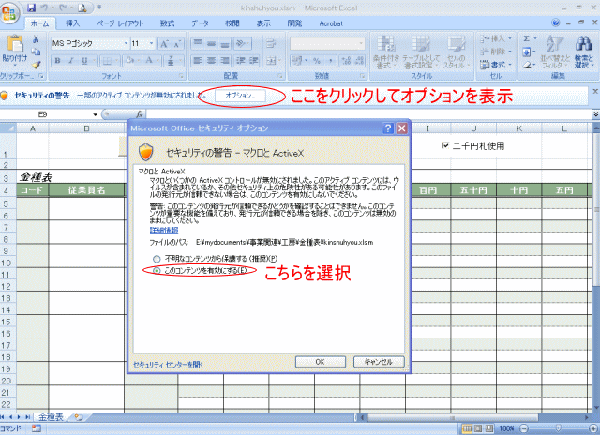The height and width of the screenshot is (435, 600).
Task: Click the オプション button in security bar
Action: 240,96
